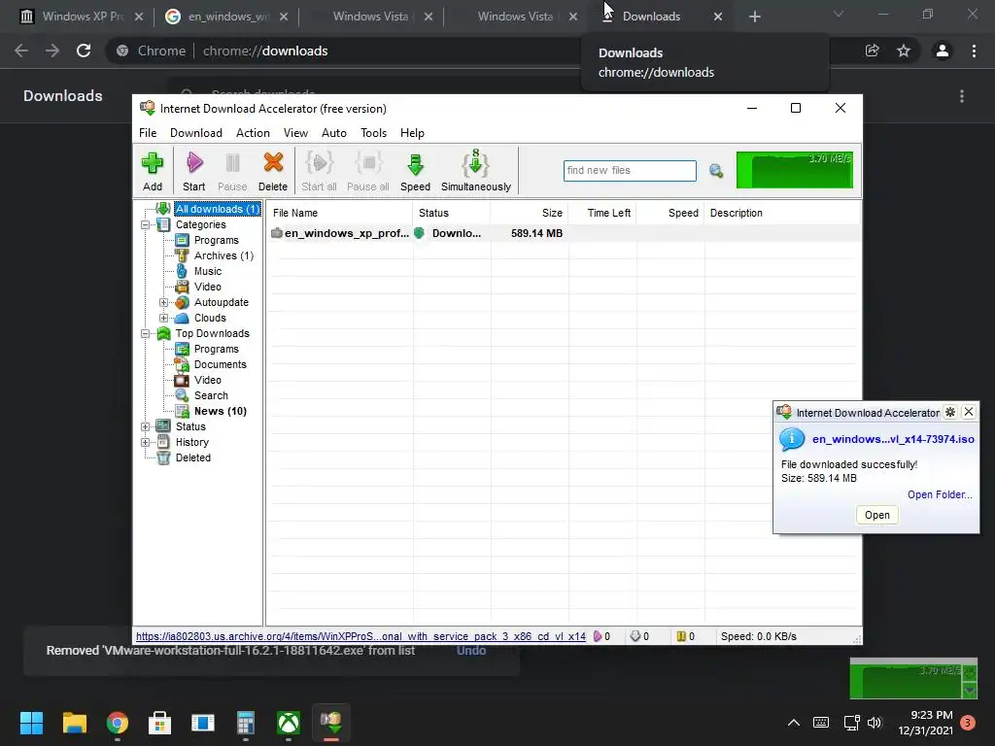Select the Archives (1) category
The image size is (995, 746).
tap(223, 255)
